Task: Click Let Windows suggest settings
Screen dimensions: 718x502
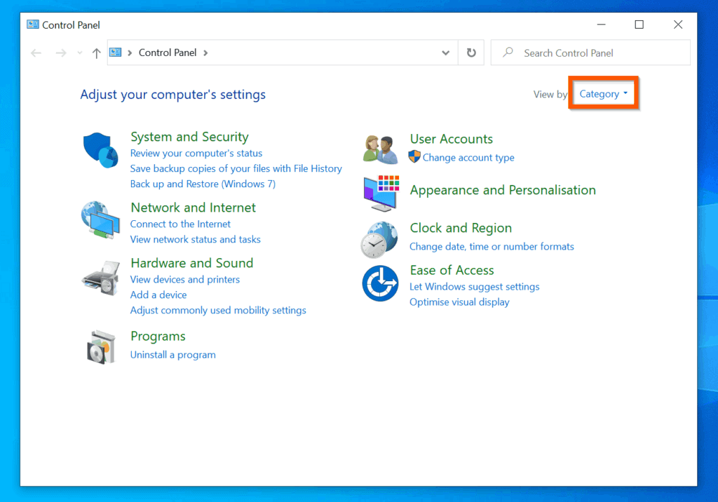Action: pos(475,287)
